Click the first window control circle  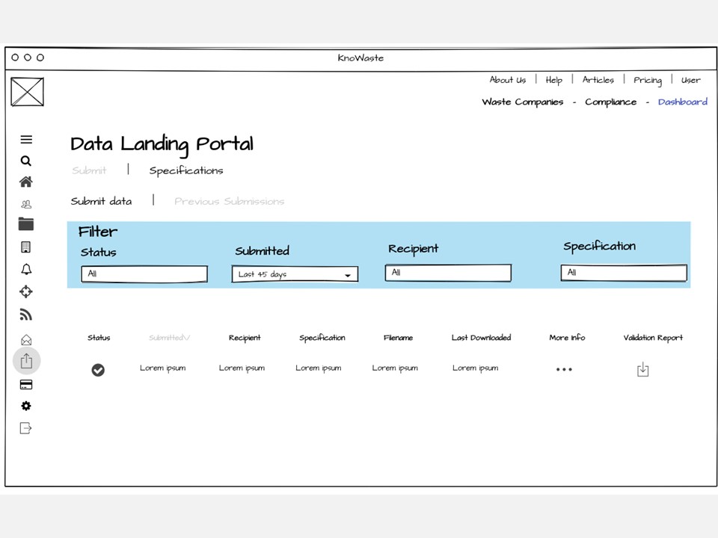tap(15, 58)
